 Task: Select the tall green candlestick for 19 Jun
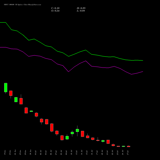pos(6,88)
